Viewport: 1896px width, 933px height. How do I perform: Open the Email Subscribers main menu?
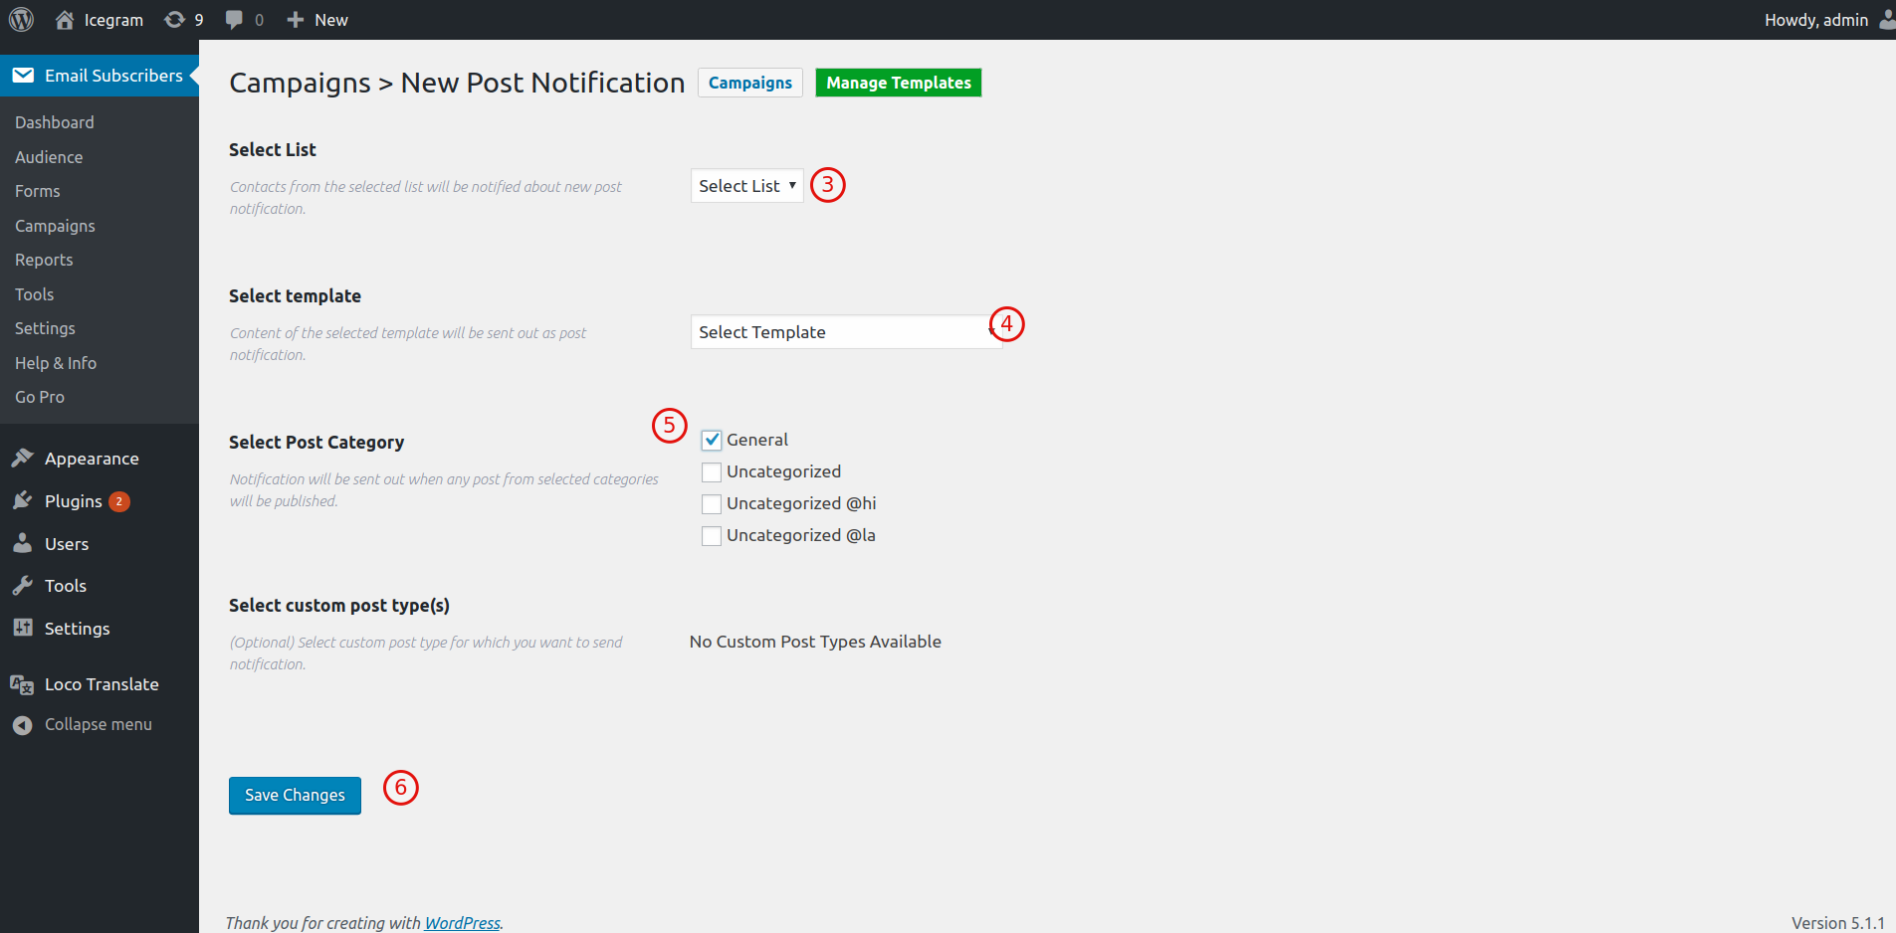[x=100, y=76]
